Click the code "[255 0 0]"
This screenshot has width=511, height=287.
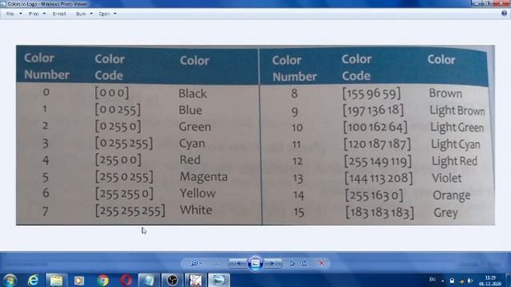[118, 159]
